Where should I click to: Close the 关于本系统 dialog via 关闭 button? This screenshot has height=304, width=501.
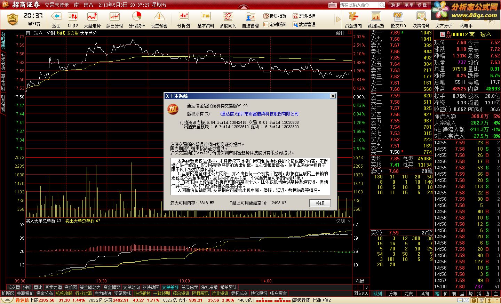point(320,203)
